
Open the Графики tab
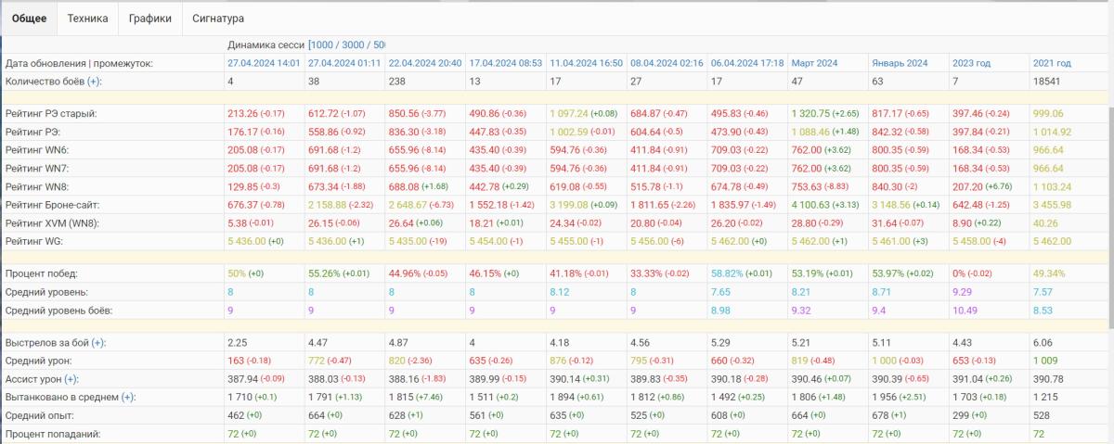coord(149,18)
